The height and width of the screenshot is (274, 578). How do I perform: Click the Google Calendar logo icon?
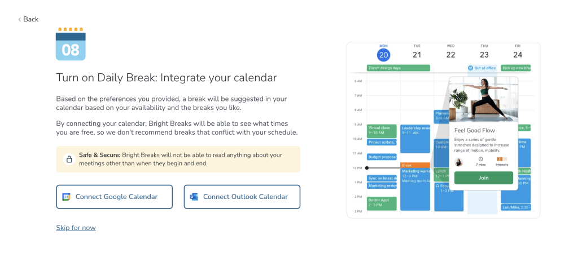[x=67, y=197]
